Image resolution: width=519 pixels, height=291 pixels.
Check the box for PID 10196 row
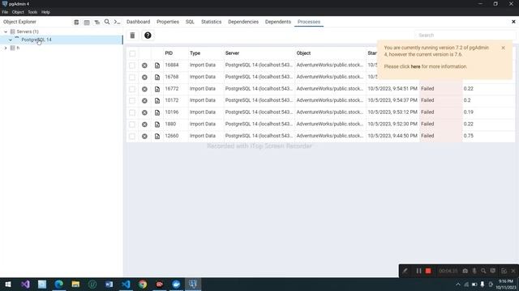(x=132, y=112)
